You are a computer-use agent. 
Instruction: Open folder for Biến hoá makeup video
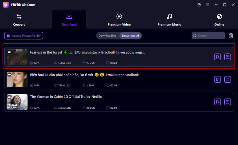tap(228, 79)
